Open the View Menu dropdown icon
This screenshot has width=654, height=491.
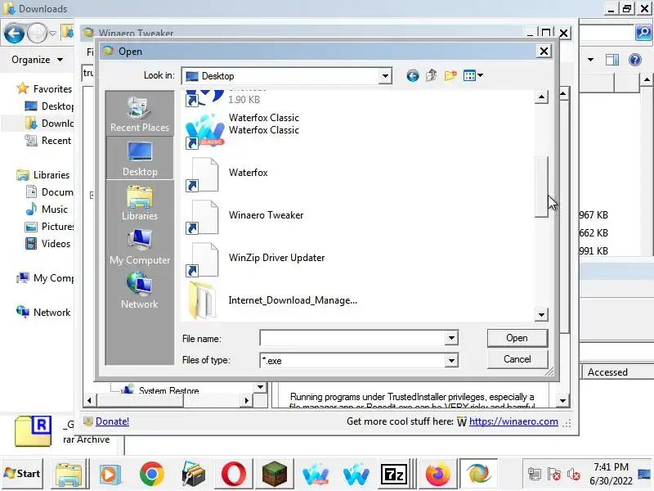[x=473, y=75]
